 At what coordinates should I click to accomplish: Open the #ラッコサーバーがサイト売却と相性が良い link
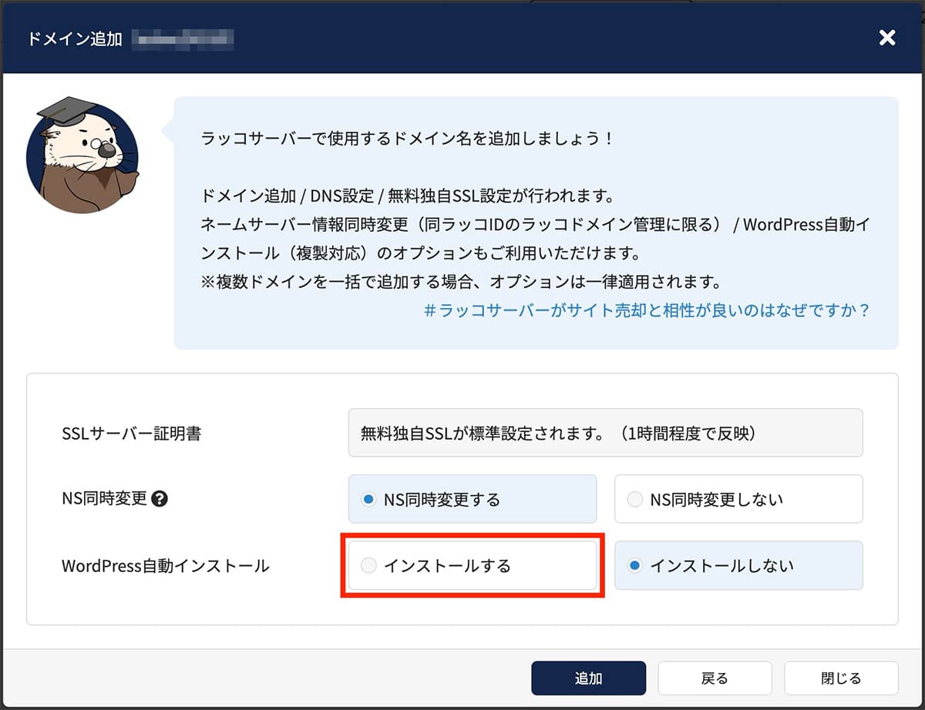click(647, 310)
